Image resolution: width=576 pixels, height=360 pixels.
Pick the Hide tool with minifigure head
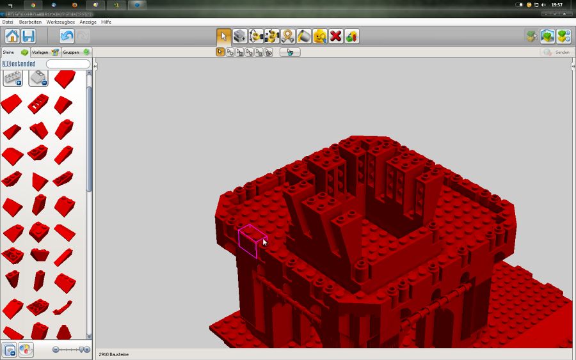click(320, 36)
